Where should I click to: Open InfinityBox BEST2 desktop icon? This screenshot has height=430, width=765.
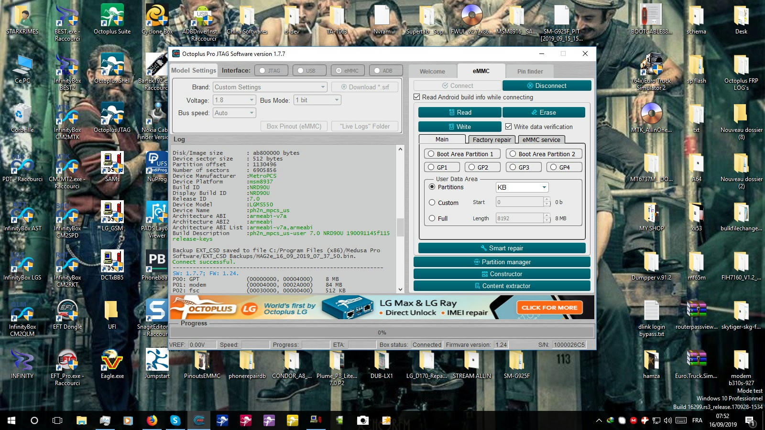click(x=67, y=72)
